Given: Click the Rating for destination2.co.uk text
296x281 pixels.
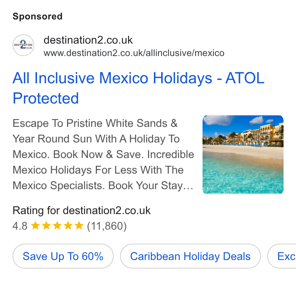Looking at the screenshot, I should (81, 211).
